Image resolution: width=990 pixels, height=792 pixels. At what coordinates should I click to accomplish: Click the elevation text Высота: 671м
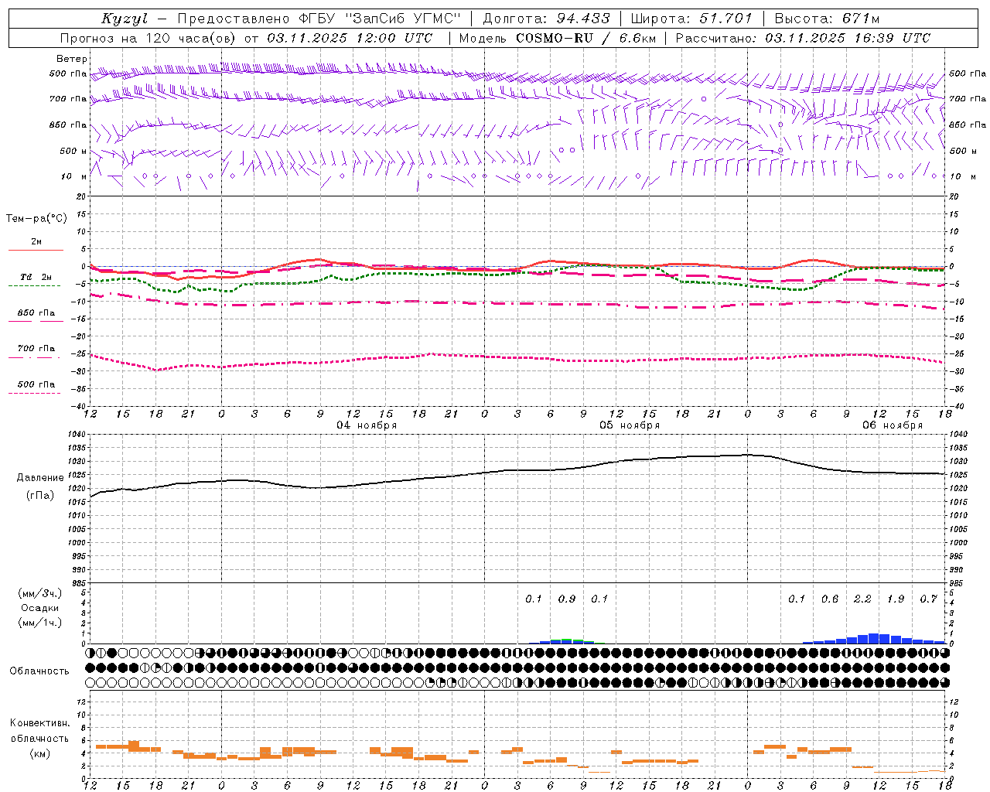[827, 19]
